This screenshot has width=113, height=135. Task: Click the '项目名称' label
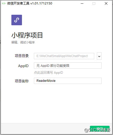(x=22, y=81)
